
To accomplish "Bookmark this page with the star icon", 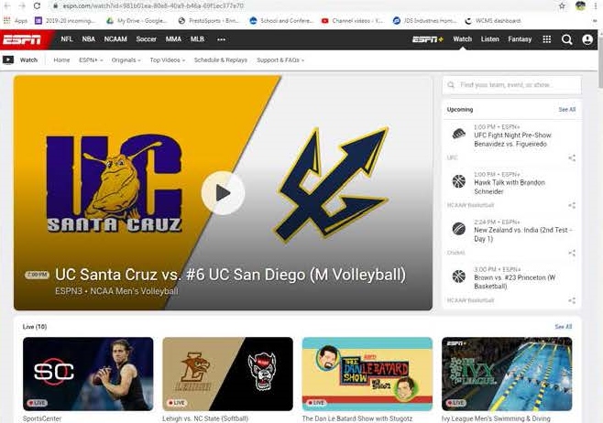I will tap(563, 5).
